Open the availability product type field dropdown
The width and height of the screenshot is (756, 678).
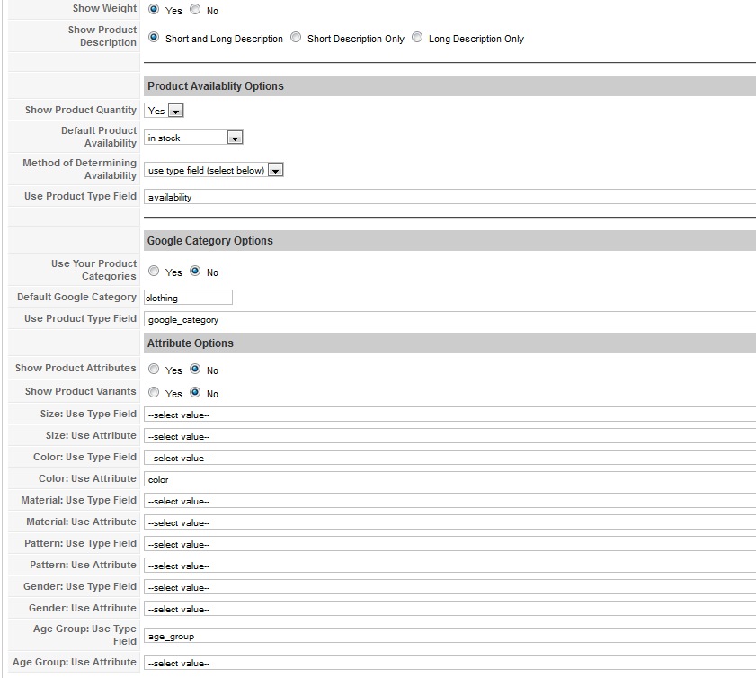coord(449,197)
